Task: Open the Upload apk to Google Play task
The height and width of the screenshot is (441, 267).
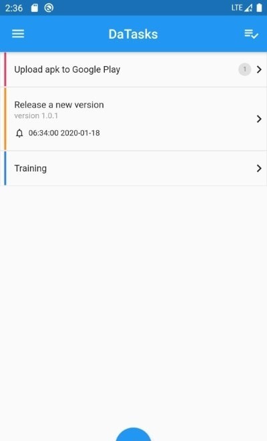Action: click(x=136, y=69)
